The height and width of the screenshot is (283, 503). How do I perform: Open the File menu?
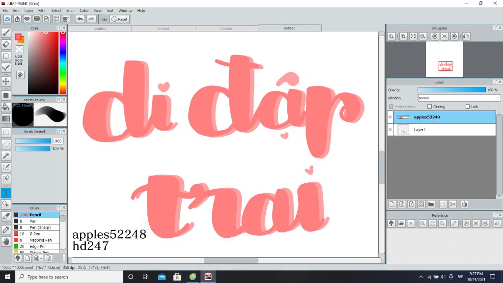(5, 11)
